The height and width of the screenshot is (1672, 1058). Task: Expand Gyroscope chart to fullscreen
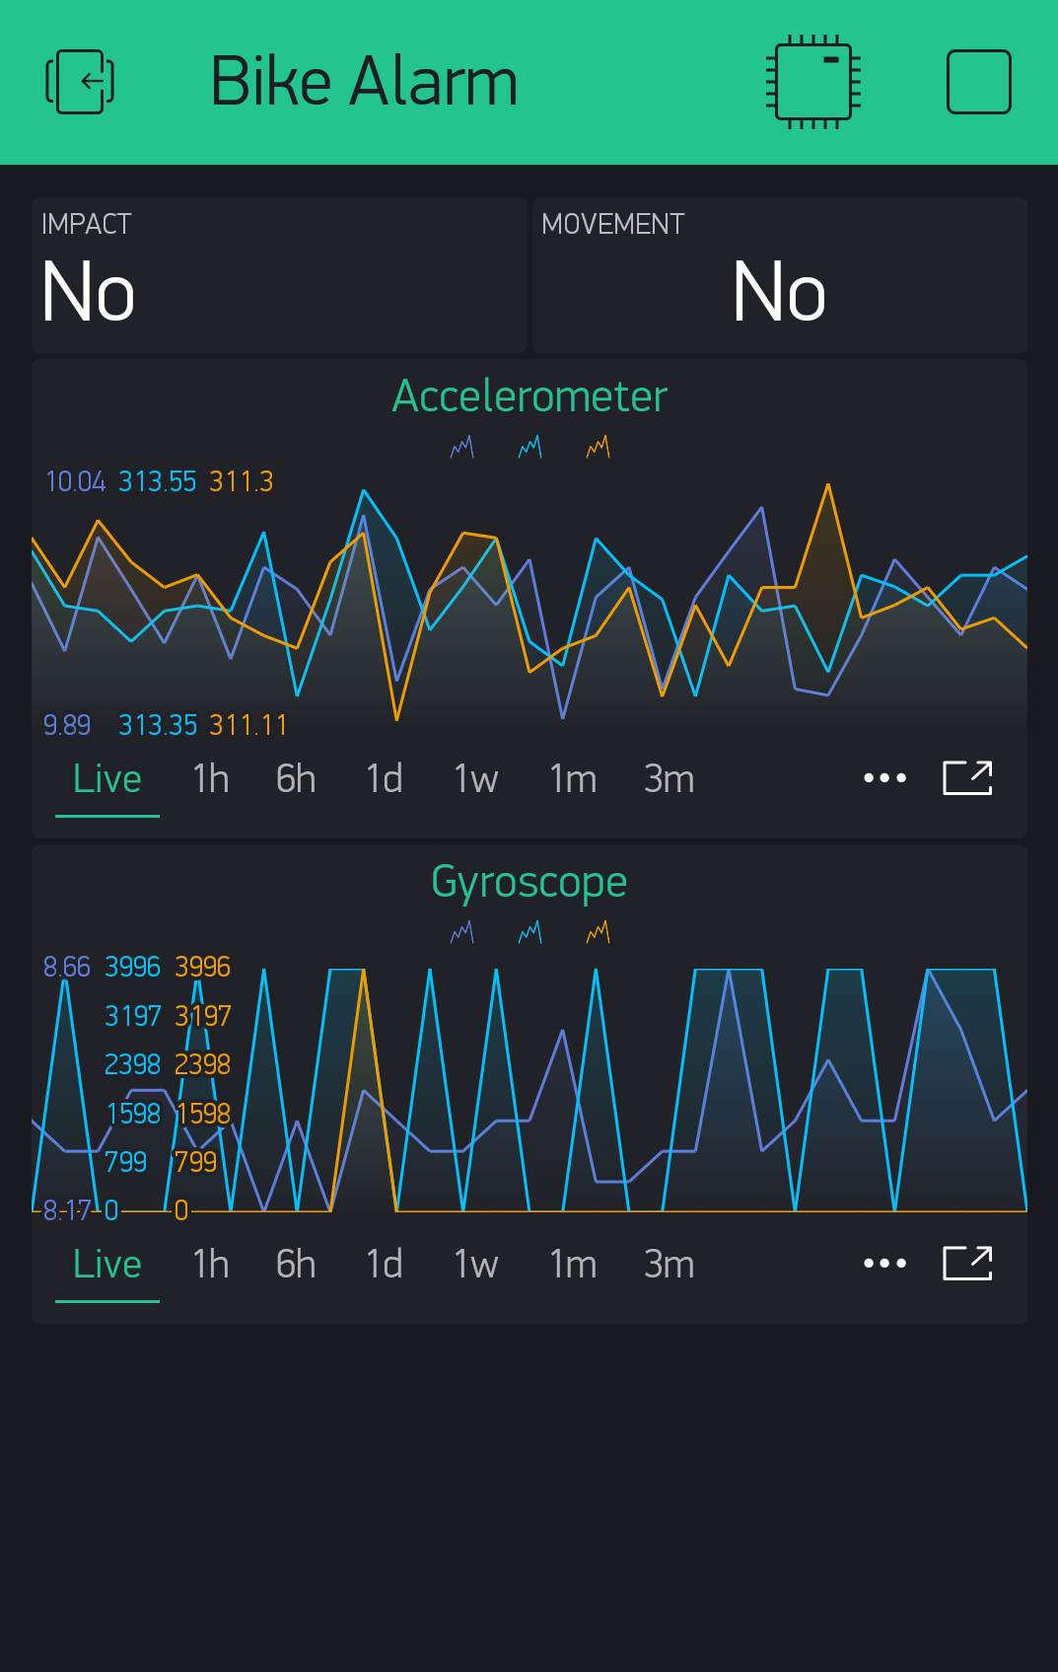pos(967,1263)
